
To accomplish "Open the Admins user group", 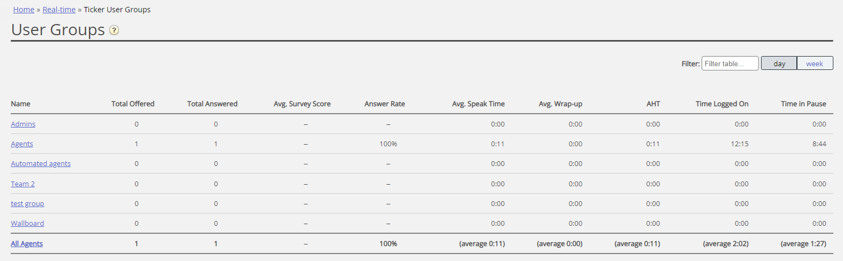I will [23, 124].
